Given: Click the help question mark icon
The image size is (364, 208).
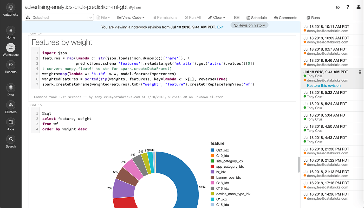Looking at the screenshot, I should click(348, 7).
